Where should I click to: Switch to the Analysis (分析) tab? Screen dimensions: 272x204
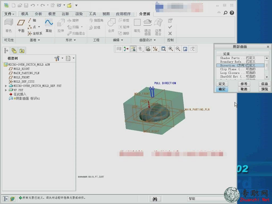point(38,14)
